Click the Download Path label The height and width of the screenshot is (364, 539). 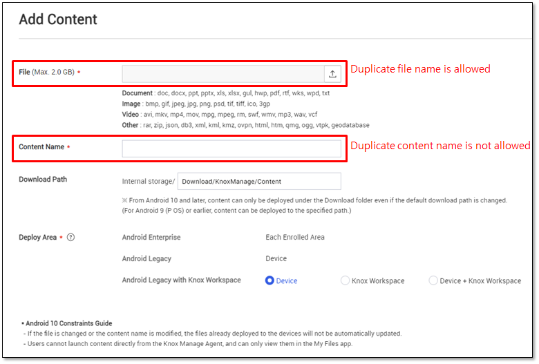click(43, 179)
